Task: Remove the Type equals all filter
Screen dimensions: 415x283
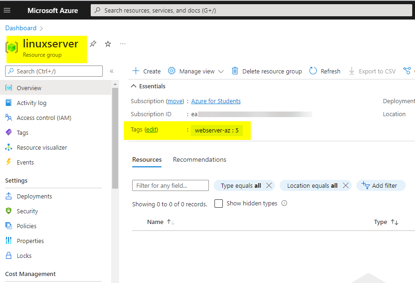Action: coord(269,185)
